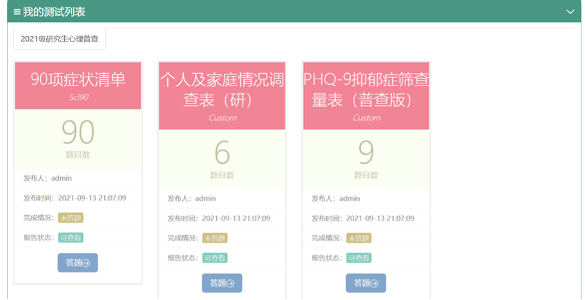Click 可查看 report badge in PHQ-9 card

[x=358, y=258]
